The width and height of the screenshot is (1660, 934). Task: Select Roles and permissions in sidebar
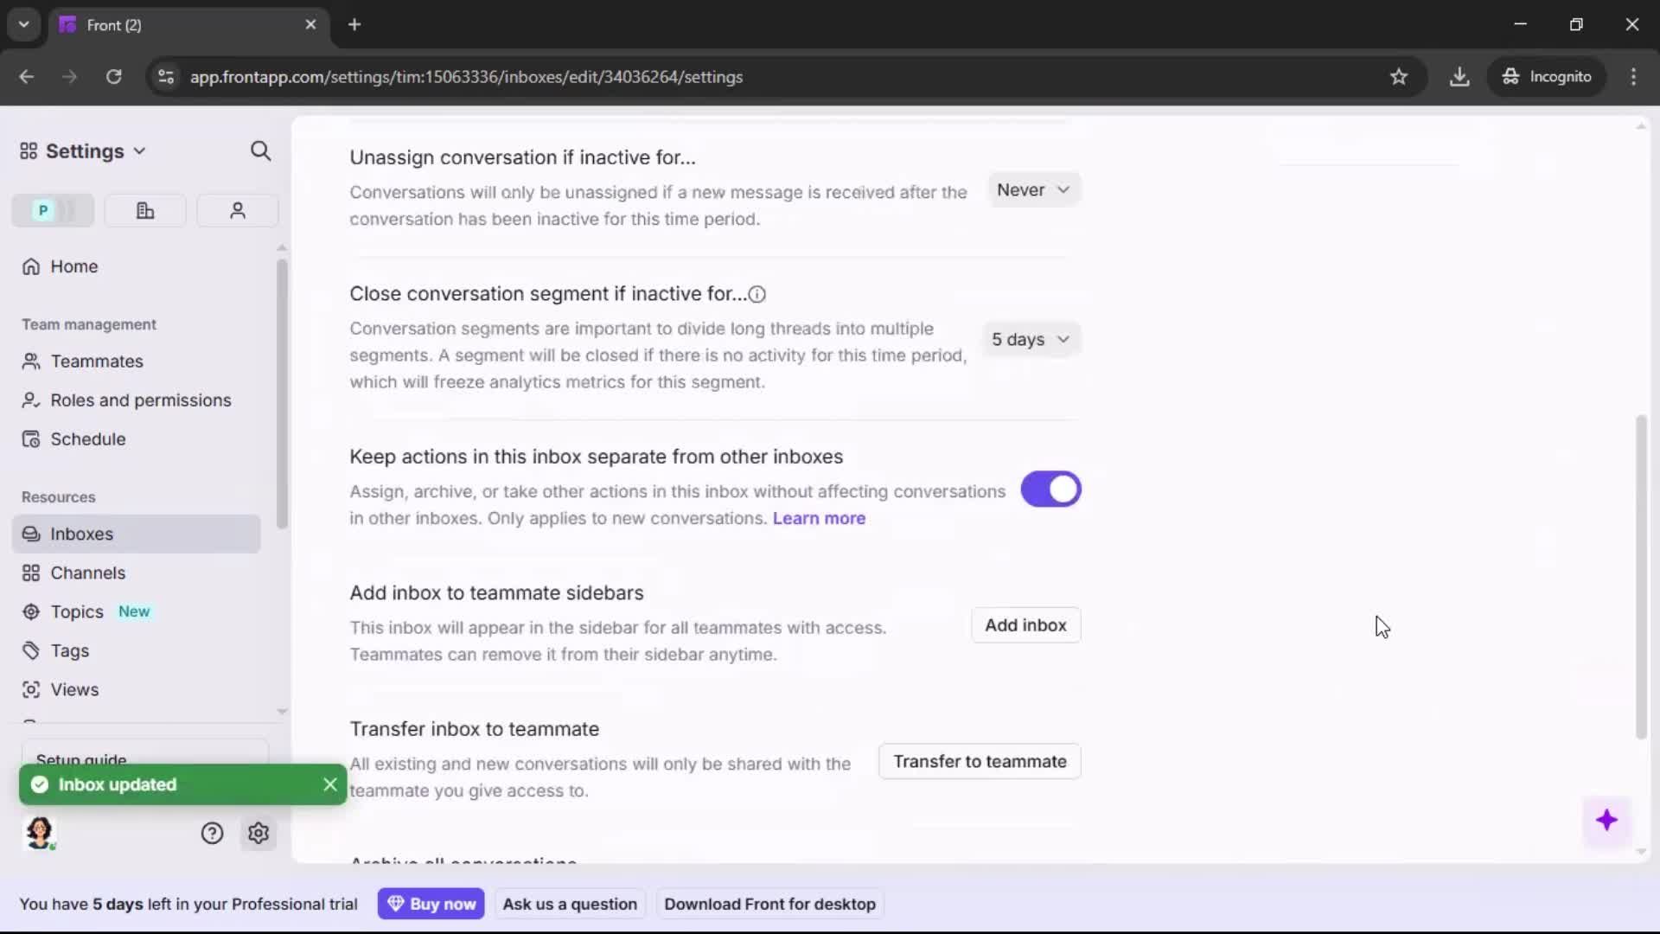[141, 400]
